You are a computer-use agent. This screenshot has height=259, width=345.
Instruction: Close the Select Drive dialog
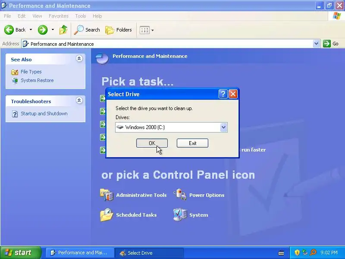233,94
